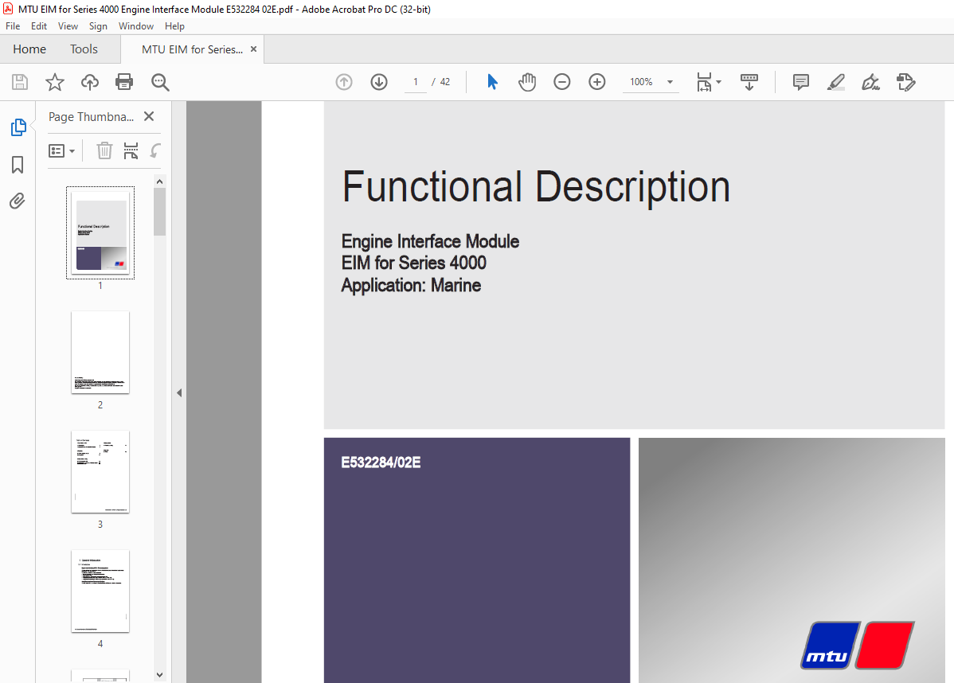Click the mtu logo on the page
The image size is (954, 683).
point(858,646)
